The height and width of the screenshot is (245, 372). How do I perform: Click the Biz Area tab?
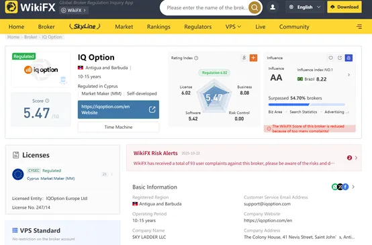275,112
